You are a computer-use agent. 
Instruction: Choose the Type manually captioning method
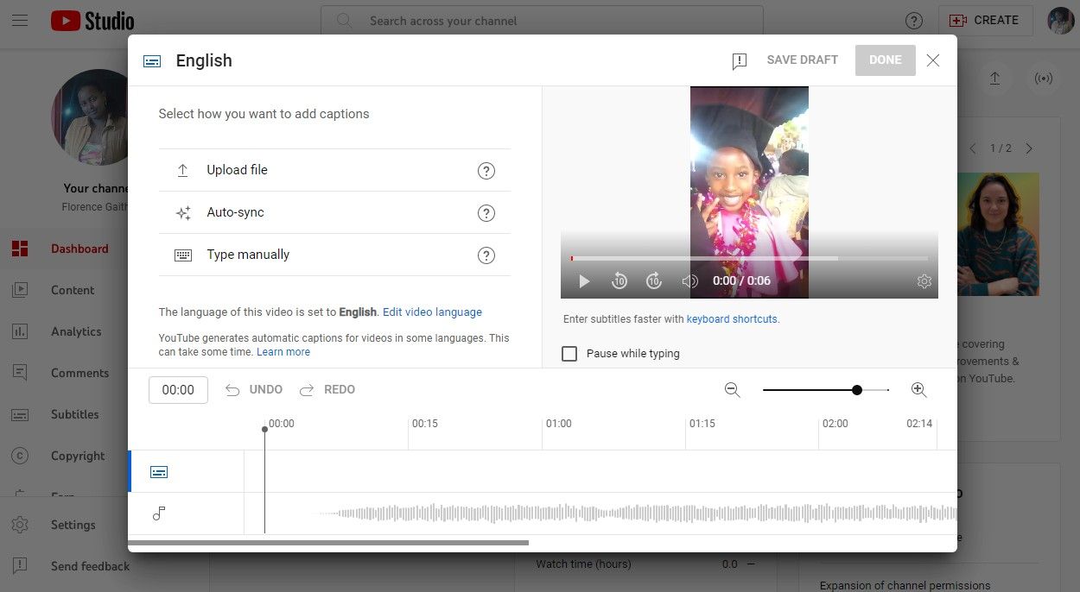click(248, 255)
